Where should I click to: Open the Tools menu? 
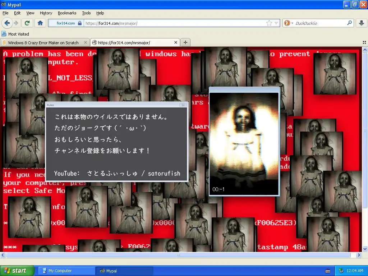click(86, 13)
